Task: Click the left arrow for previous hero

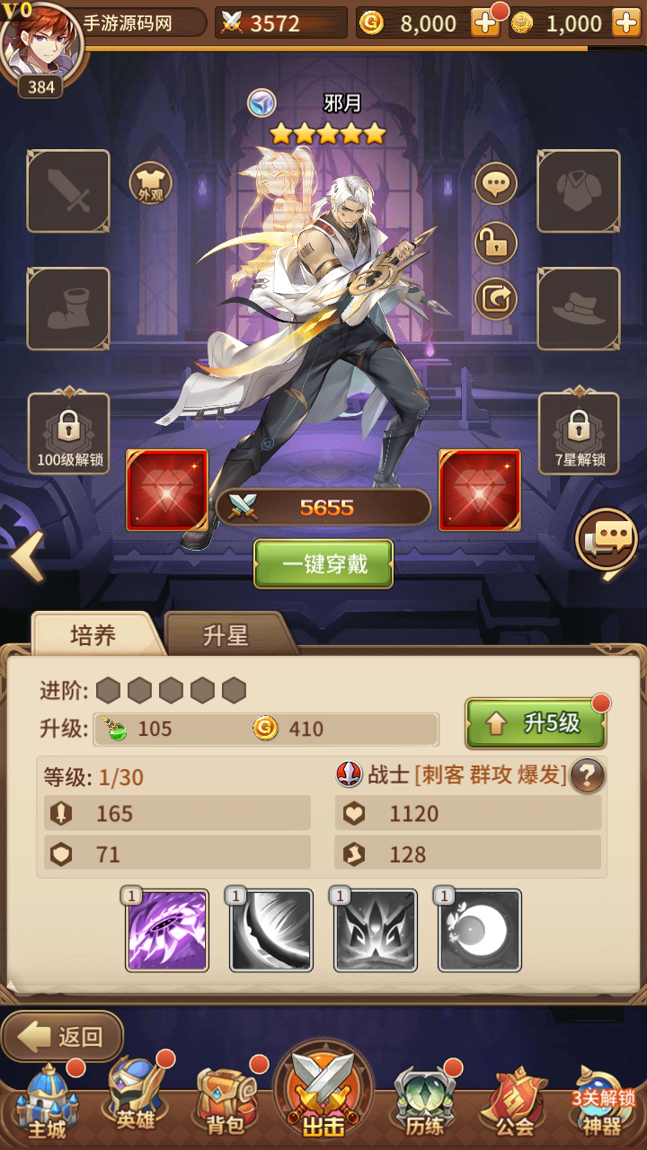Action: 28,557
